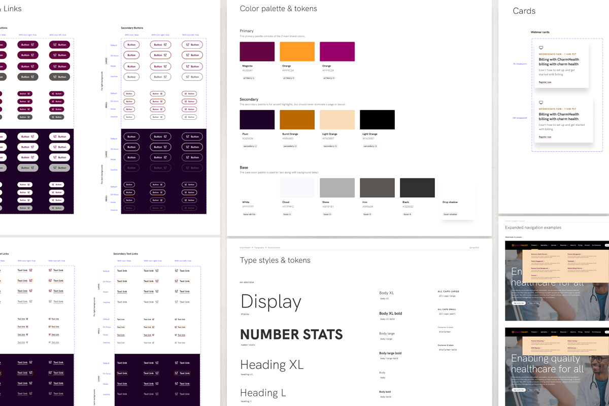Click Register now on the top webinar card
The width and height of the screenshot is (609, 406).
545,82
